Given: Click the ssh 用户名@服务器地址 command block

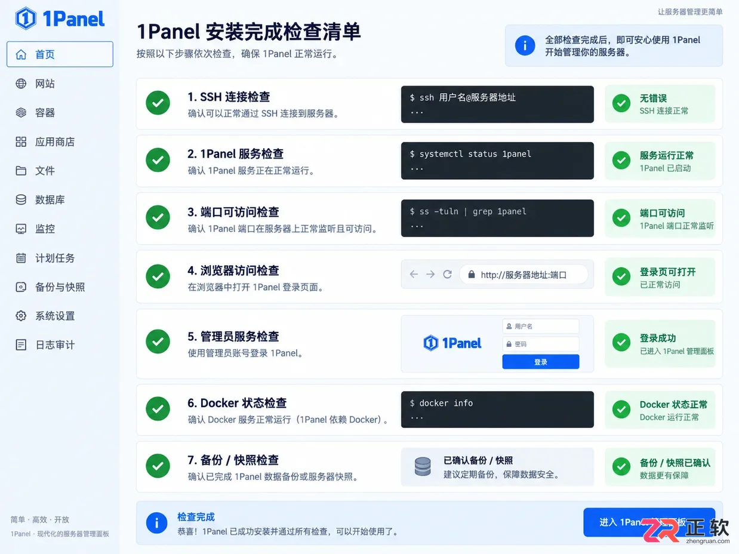Looking at the screenshot, I should 497,104.
